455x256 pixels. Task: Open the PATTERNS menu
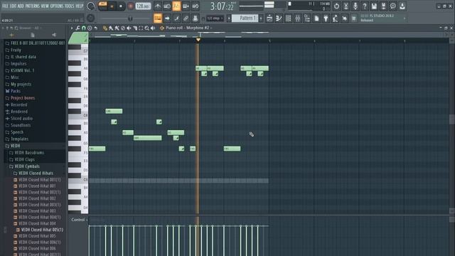coord(32,6)
